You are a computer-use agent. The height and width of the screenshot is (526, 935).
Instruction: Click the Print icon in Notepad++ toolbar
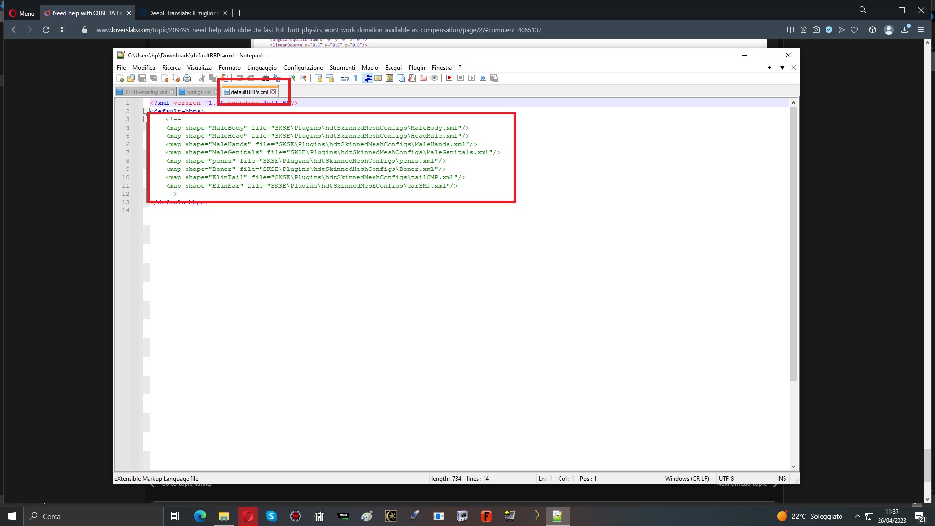pyautogui.click(x=187, y=78)
